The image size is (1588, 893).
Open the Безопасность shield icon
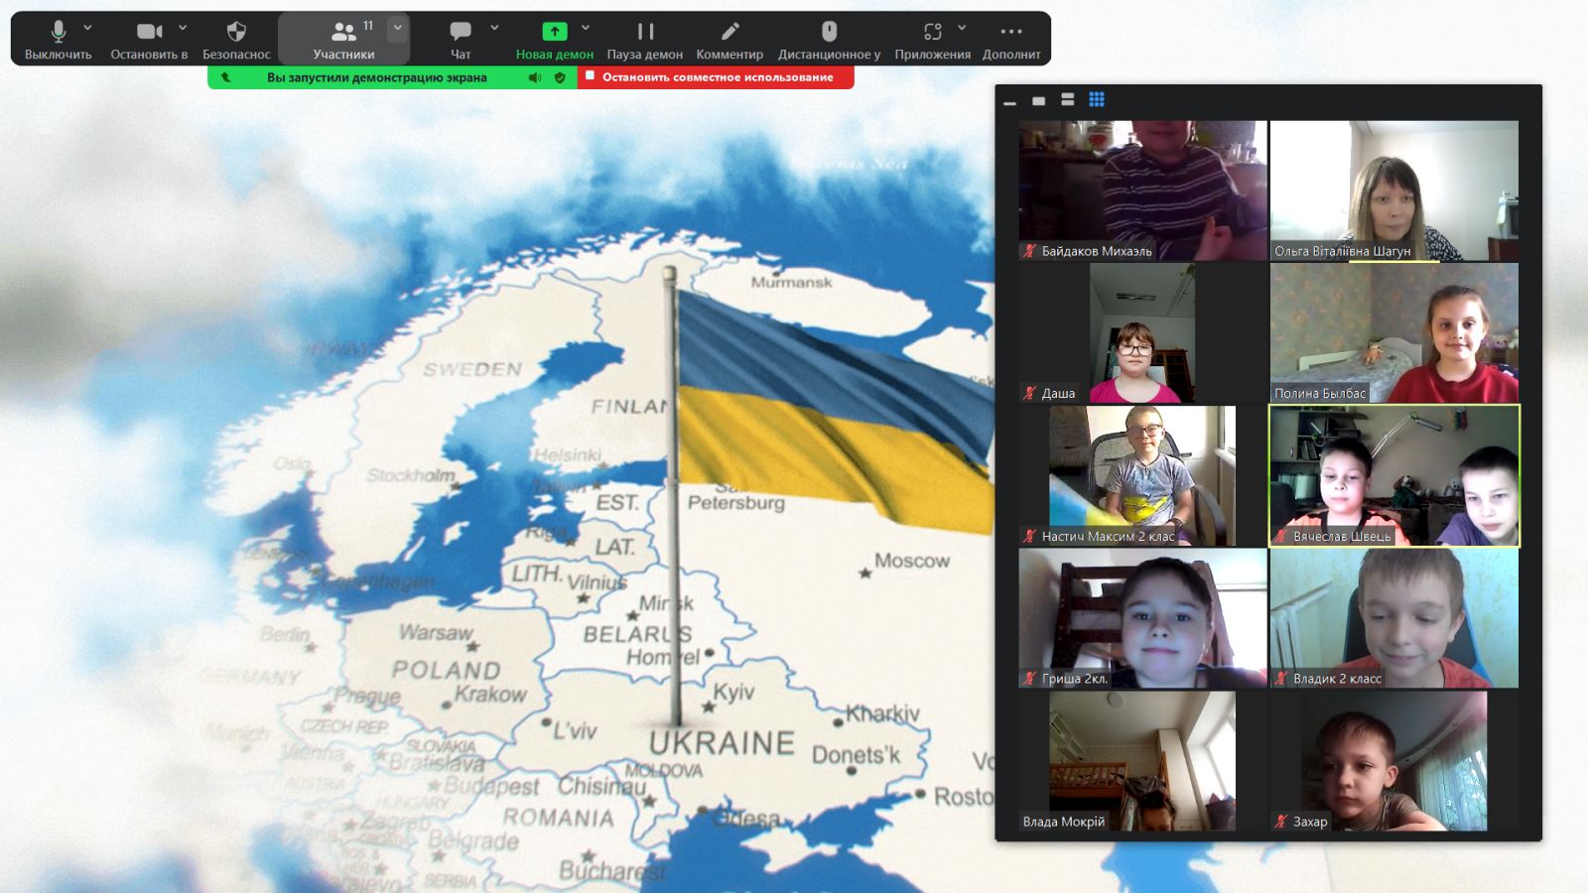(236, 32)
